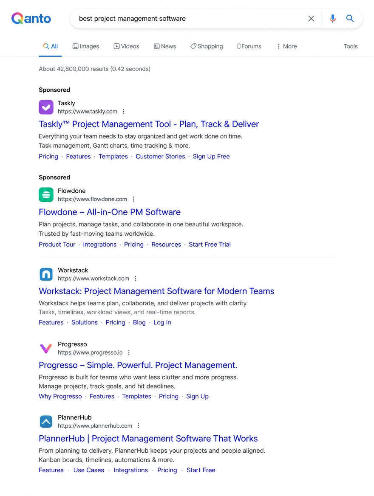Click the Sign Up Free link
This screenshot has height=496, width=374.
pyautogui.click(x=211, y=156)
